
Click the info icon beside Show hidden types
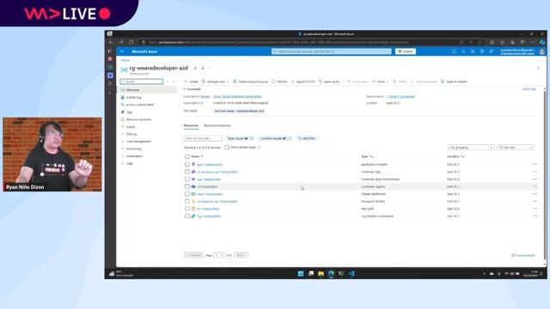[260, 148]
